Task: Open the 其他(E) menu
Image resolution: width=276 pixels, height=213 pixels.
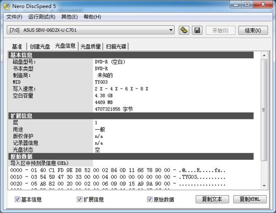Action: pyautogui.click(x=69, y=17)
